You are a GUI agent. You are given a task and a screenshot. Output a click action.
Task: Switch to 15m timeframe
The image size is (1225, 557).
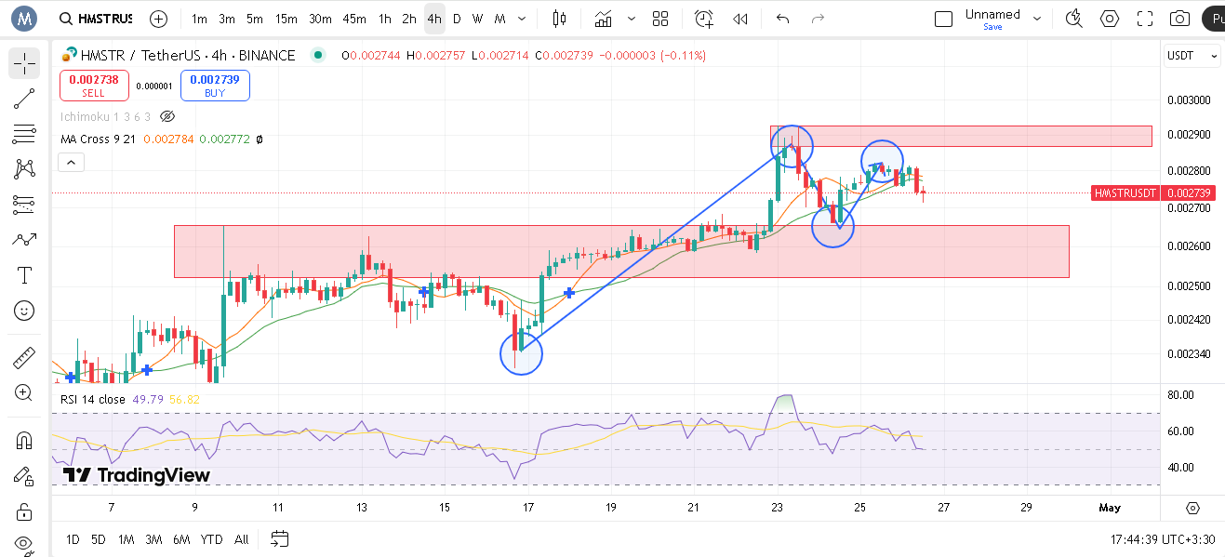[286, 19]
